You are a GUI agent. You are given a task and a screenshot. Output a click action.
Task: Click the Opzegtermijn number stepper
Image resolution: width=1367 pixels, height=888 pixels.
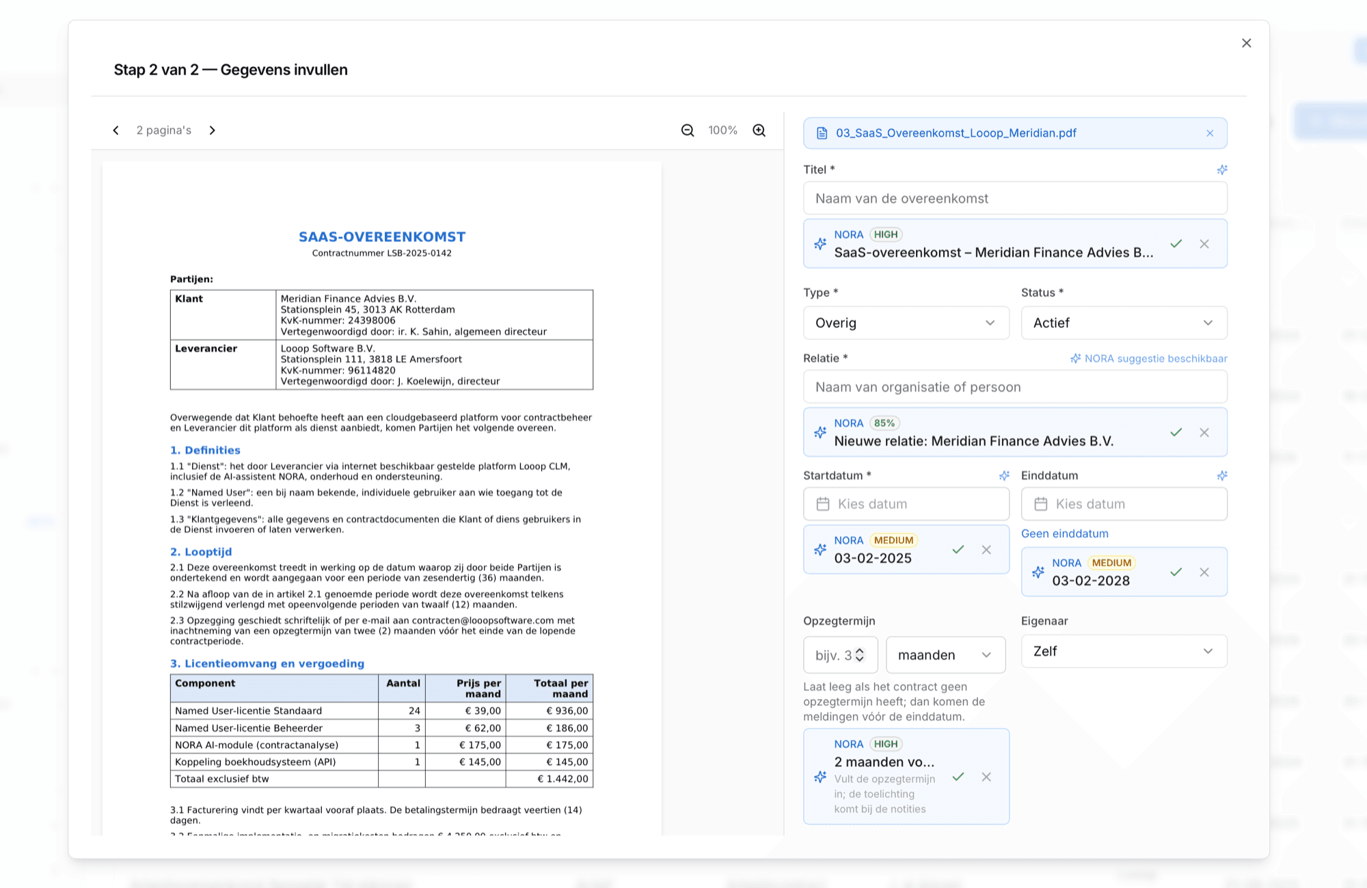pyautogui.click(x=860, y=655)
